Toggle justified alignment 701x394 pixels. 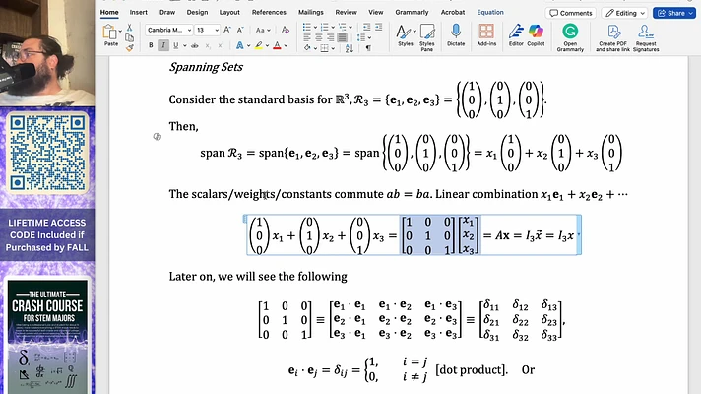tap(342, 37)
